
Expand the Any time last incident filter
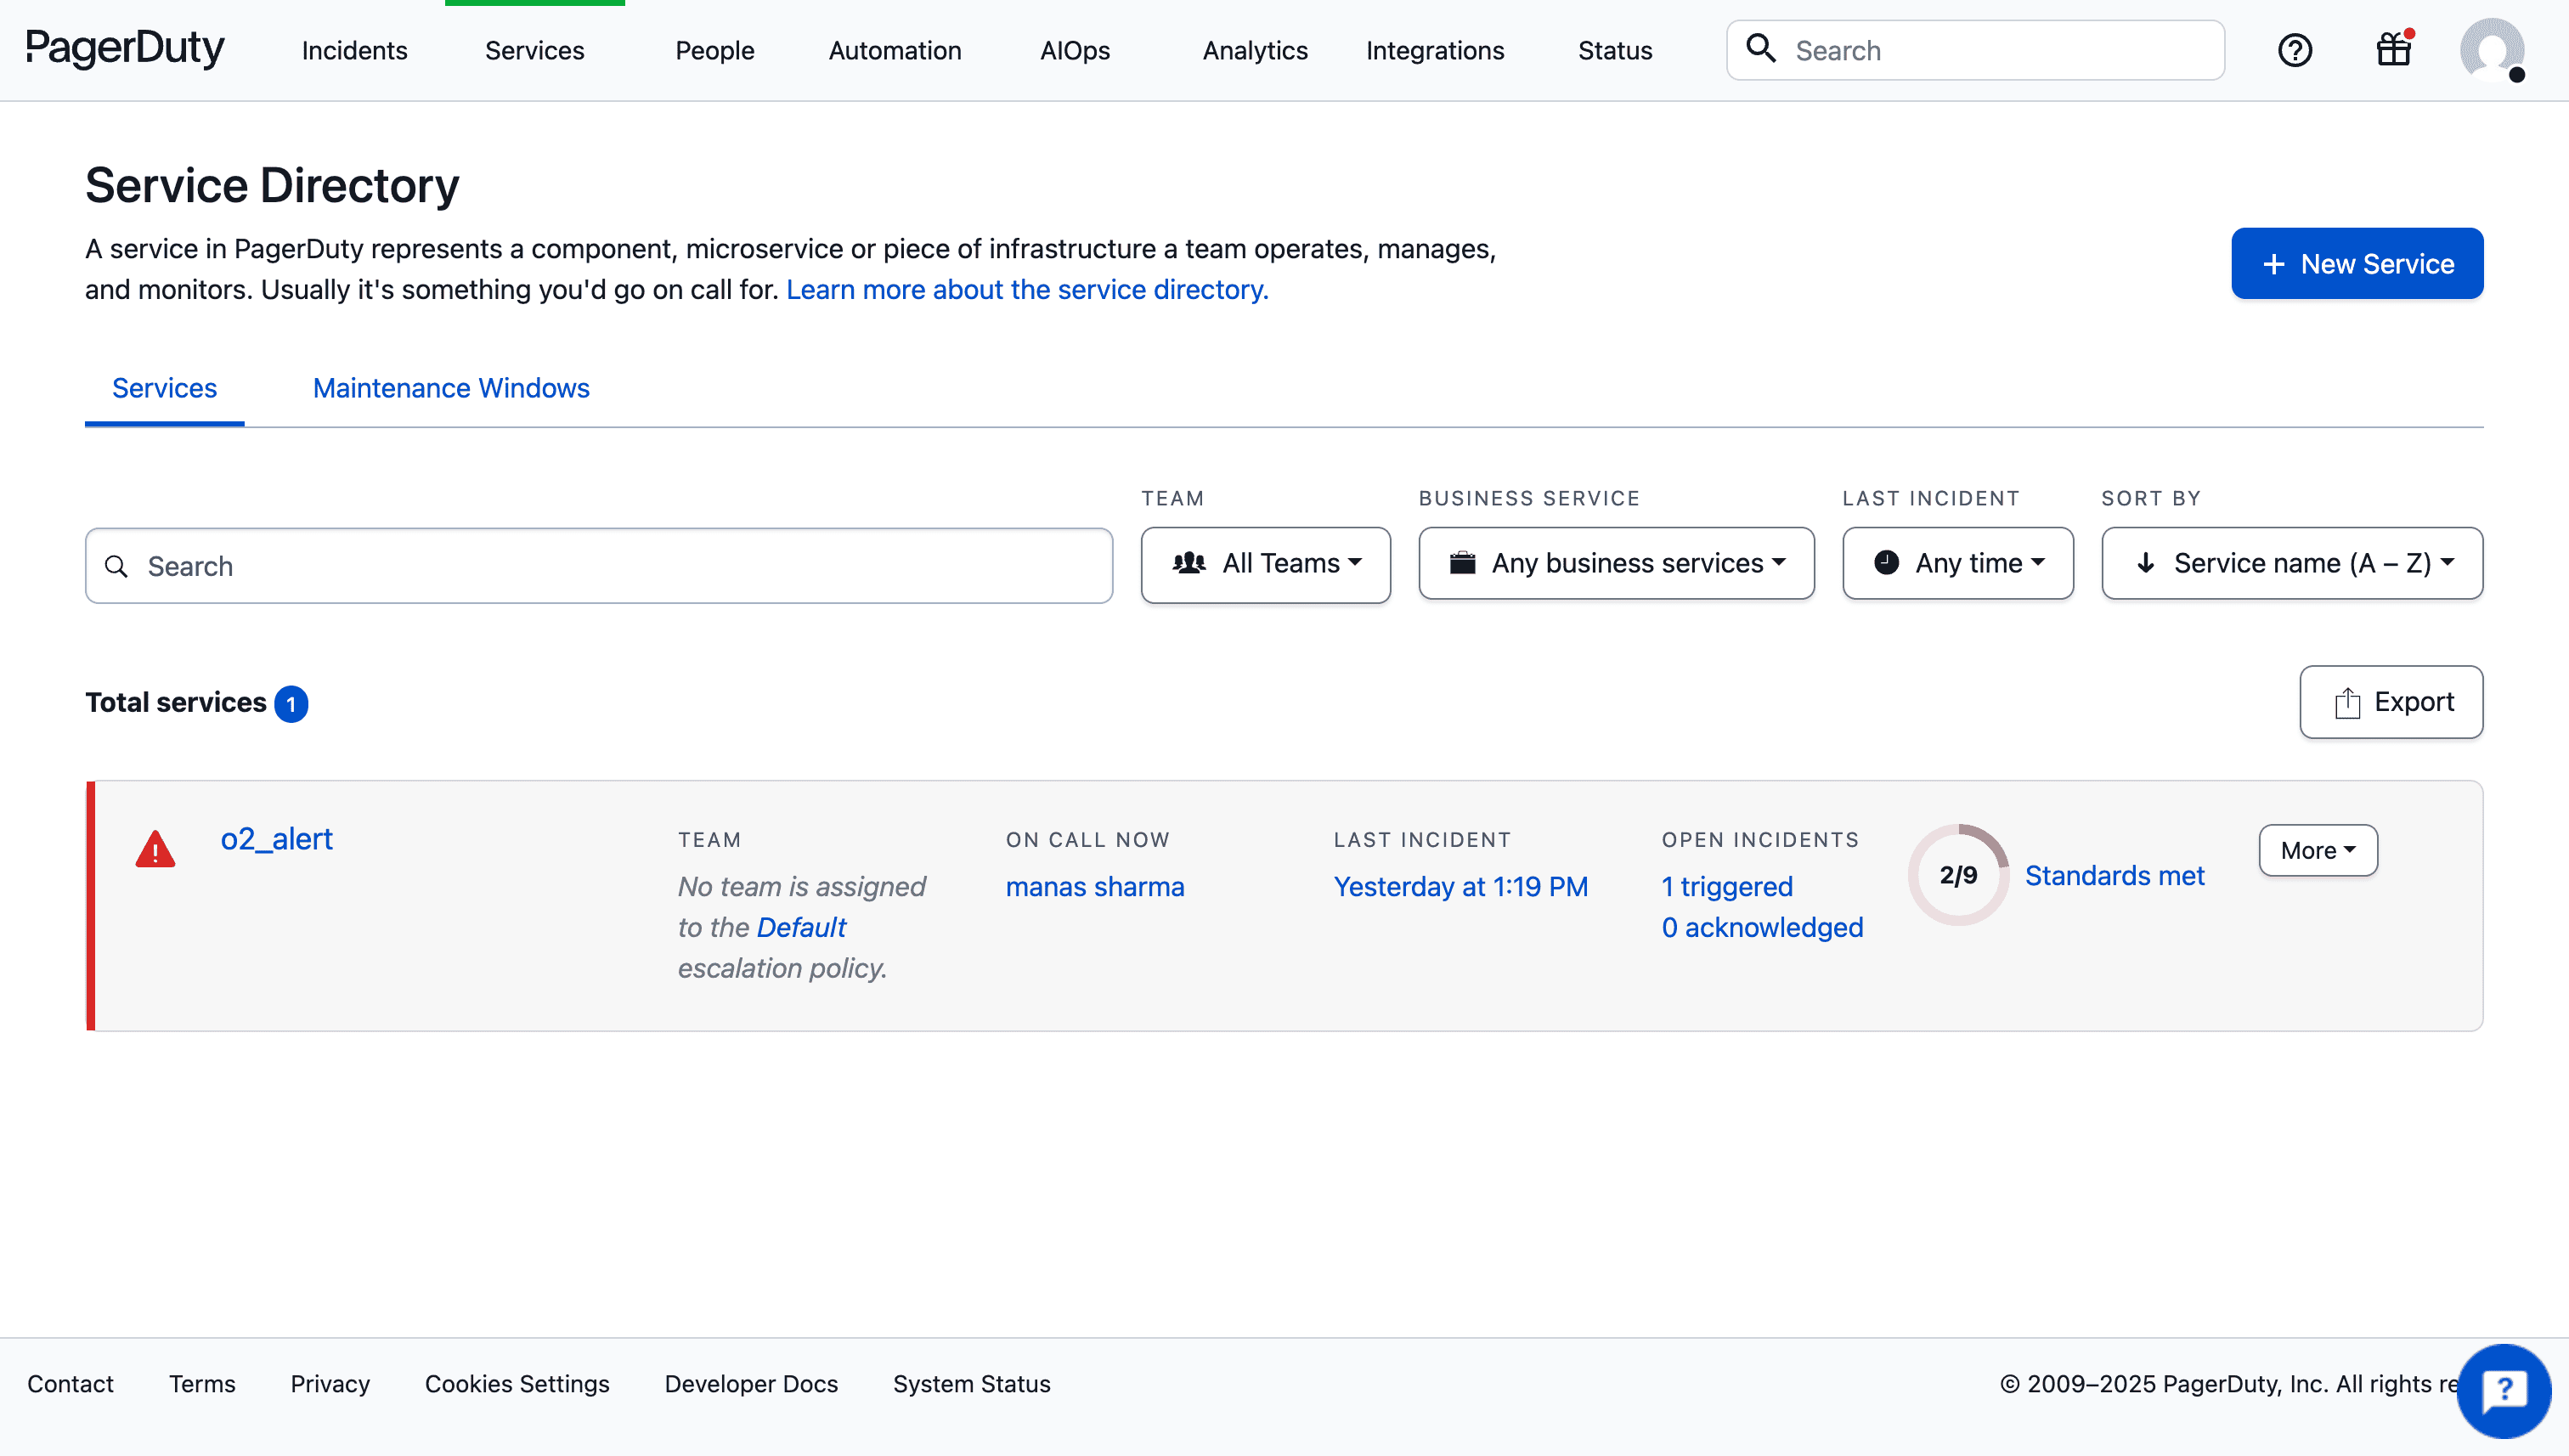tap(1957, 564)
